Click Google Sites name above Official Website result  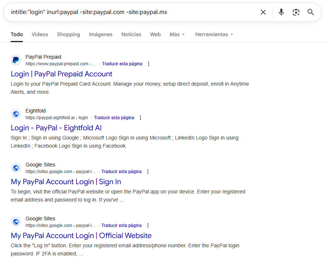coord(40,218)
